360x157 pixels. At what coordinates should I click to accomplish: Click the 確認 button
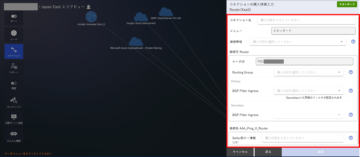[x=321, y=152]
